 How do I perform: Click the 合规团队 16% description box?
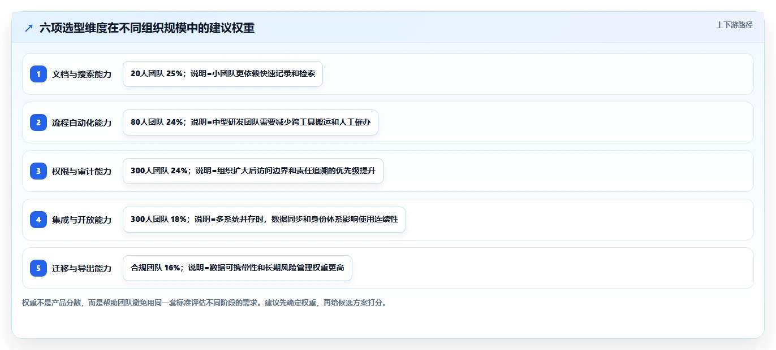[238, 268]
